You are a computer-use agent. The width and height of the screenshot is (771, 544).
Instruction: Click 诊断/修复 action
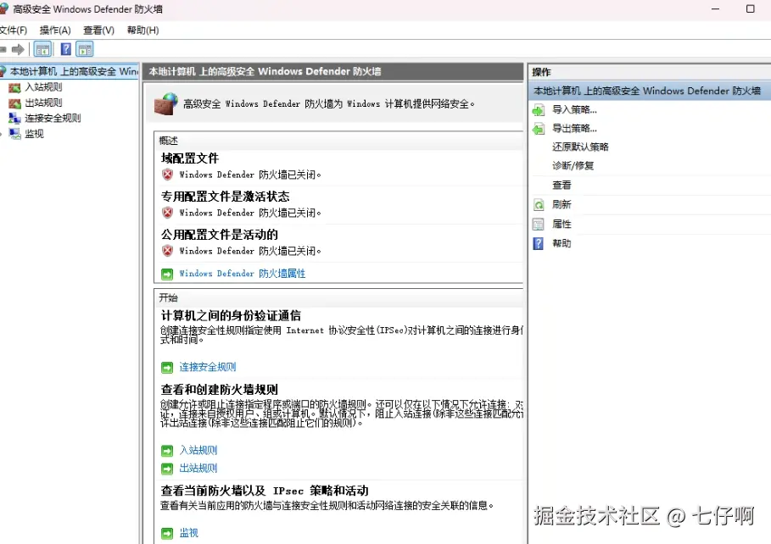(x=573, y=165)
